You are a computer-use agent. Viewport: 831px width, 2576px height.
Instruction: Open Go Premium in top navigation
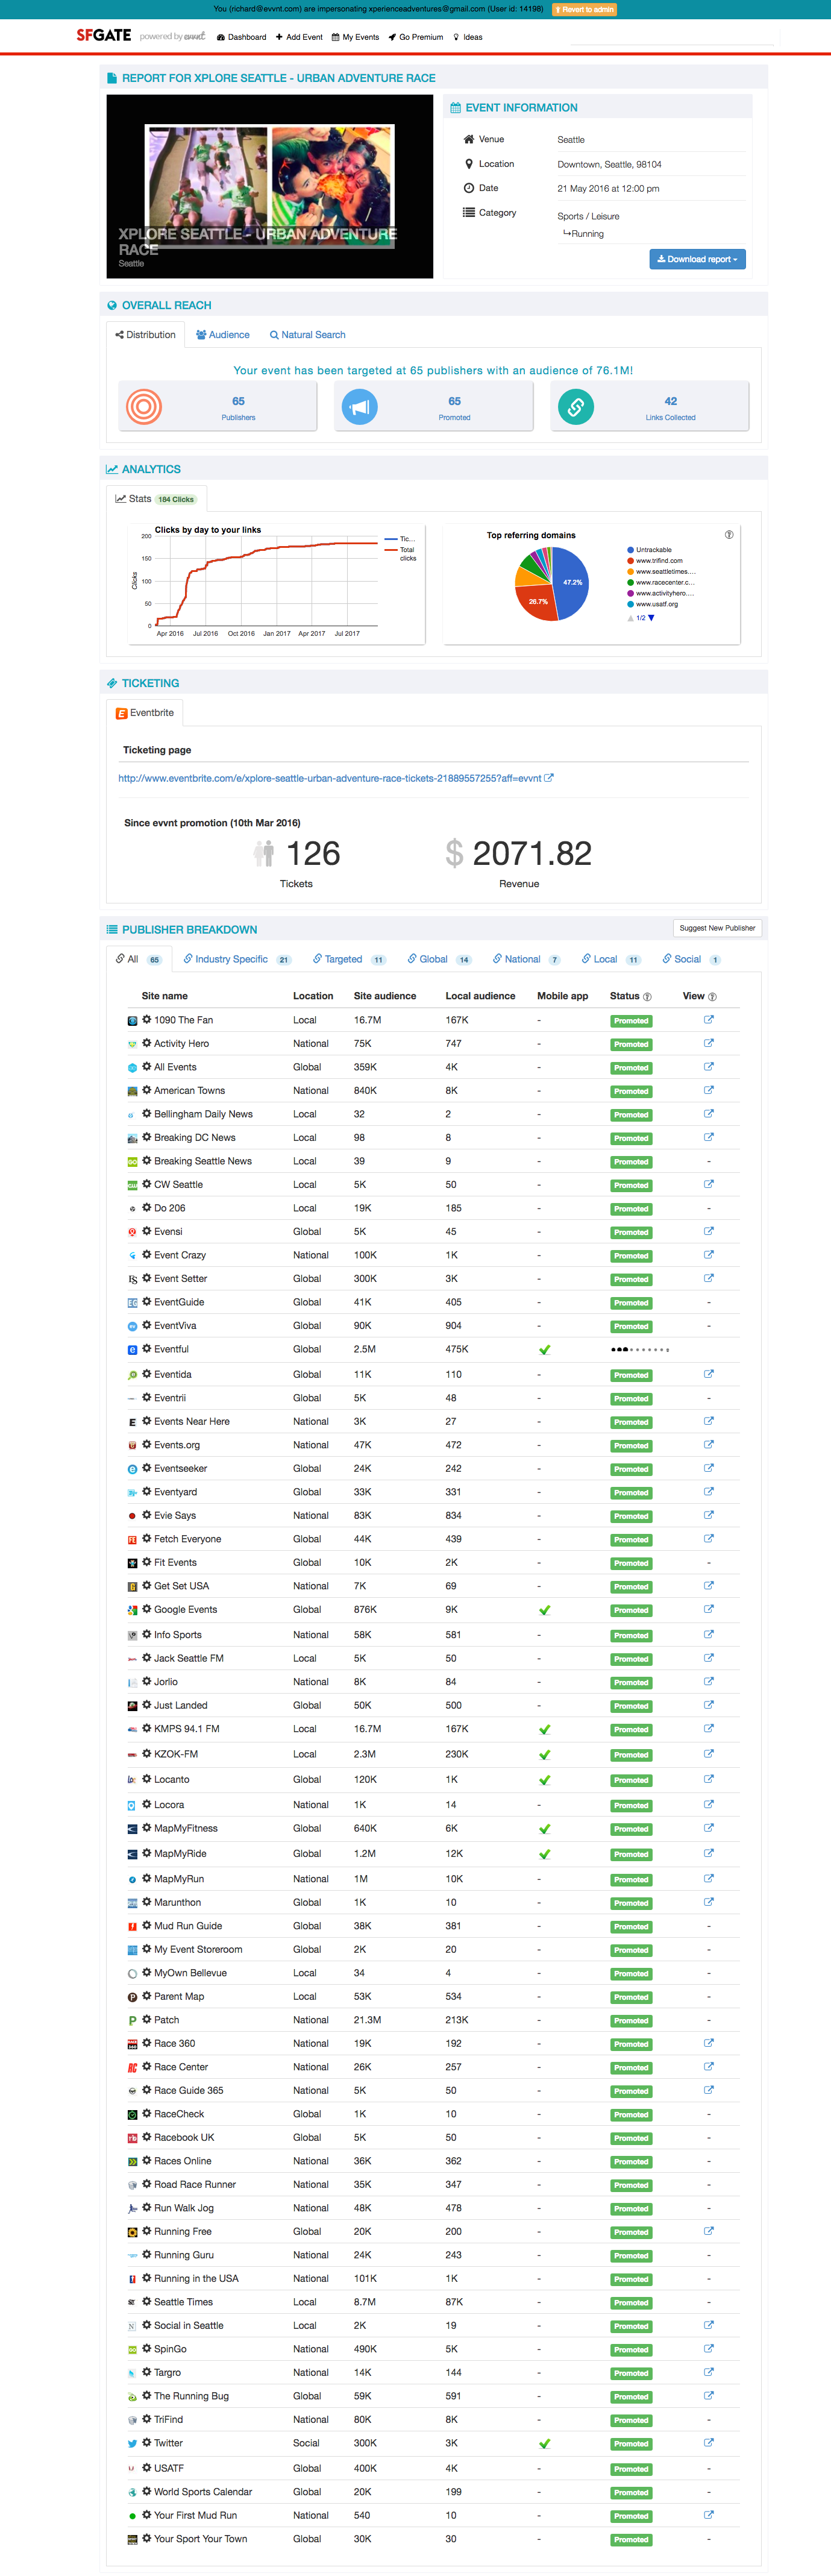[416, 37]
